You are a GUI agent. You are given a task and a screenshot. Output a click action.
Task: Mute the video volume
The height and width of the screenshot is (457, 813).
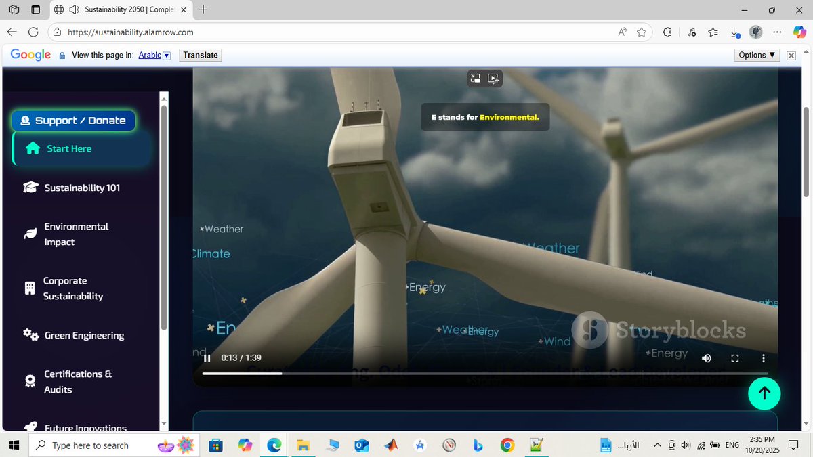click(706, 358)
